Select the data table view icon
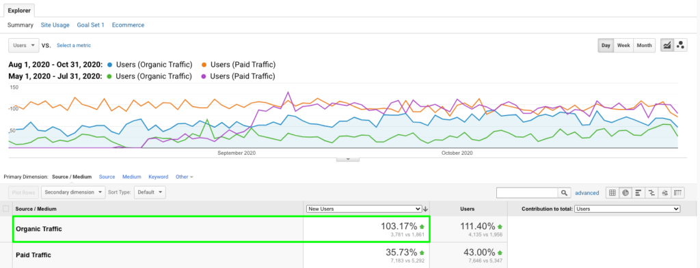Image resolution: width=700 pixels, height=268 pixels. click(612, 193)
